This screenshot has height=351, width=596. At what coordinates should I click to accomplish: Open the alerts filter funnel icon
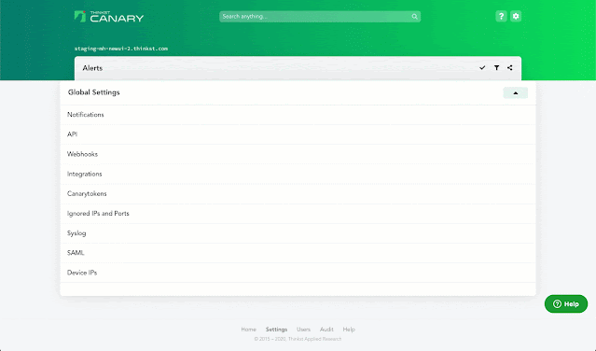pos(496,68)
